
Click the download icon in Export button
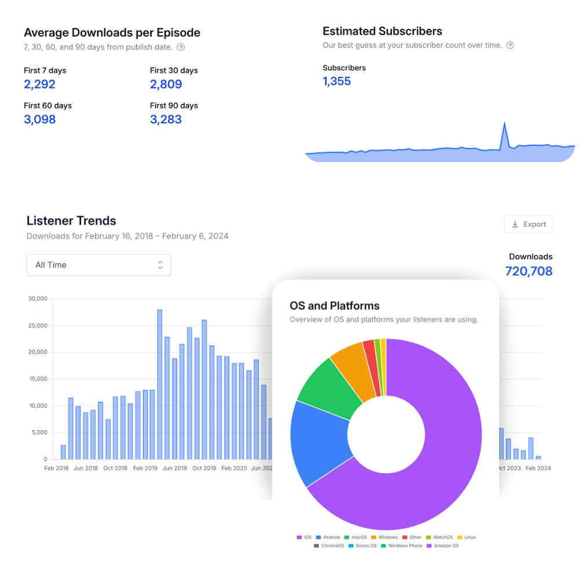515,225
